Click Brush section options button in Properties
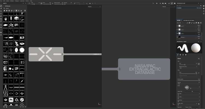The image size is (205, 109). [x=199, y=59]
